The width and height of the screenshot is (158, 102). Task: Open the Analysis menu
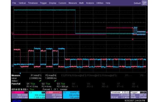coord(90,3)
